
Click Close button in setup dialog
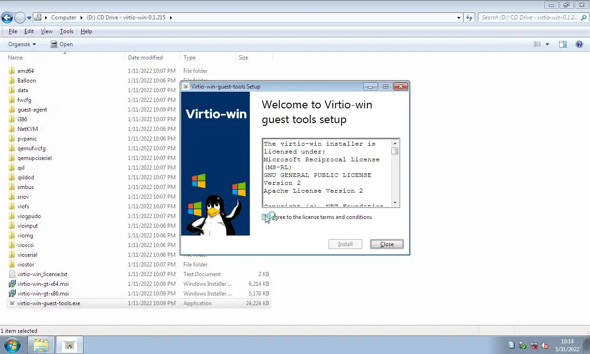387,244
